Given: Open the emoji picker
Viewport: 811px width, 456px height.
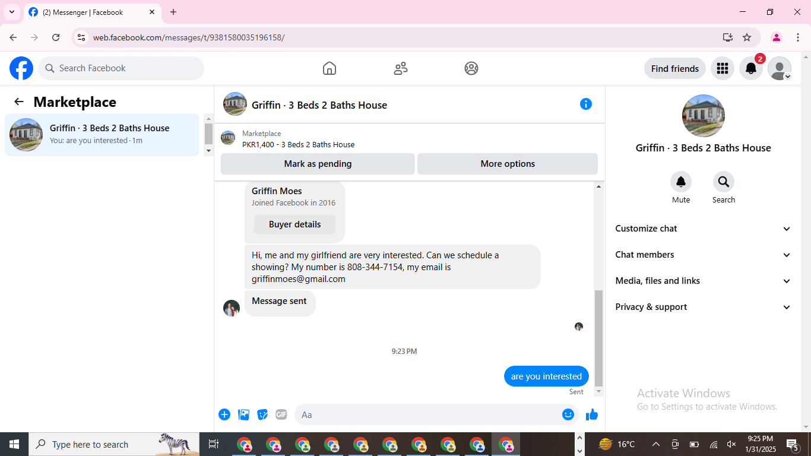Looking at the screenshot, I should [568, 414].
